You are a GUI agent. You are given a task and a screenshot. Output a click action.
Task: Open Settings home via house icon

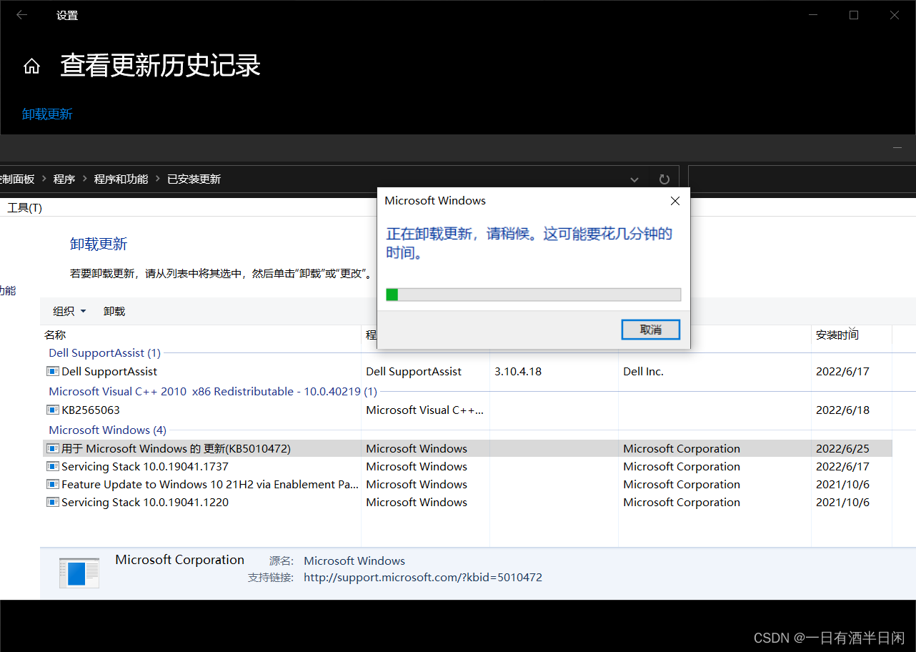tap(31, 66)
